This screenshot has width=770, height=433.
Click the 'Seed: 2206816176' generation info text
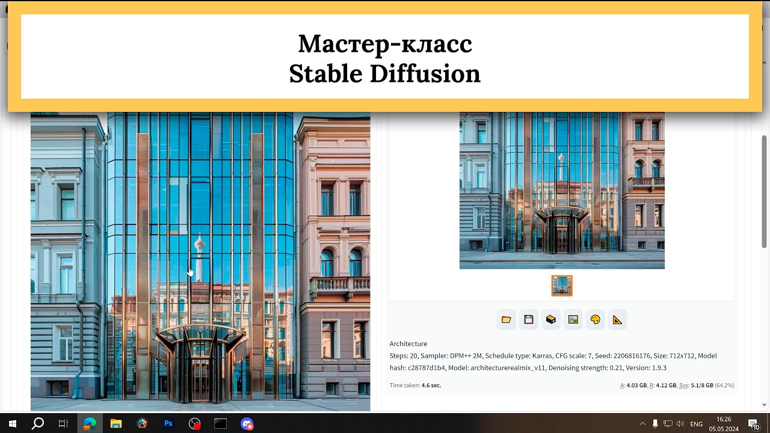(623, 355)
